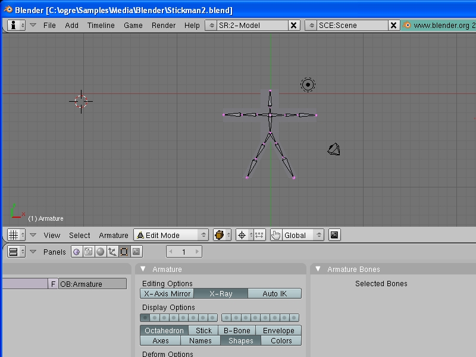Open the File menu
Screen dimensions: 476x357
(49, 25)
